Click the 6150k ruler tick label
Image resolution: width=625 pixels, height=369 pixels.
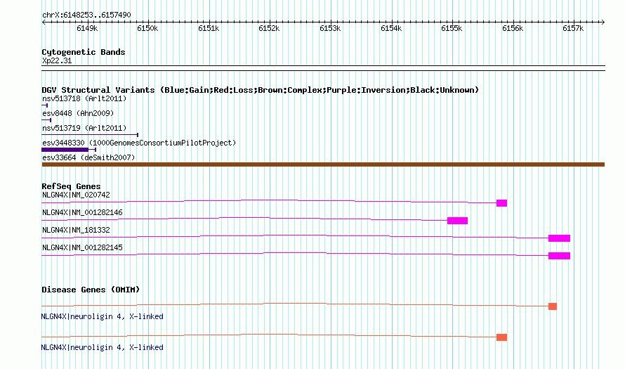148,28
